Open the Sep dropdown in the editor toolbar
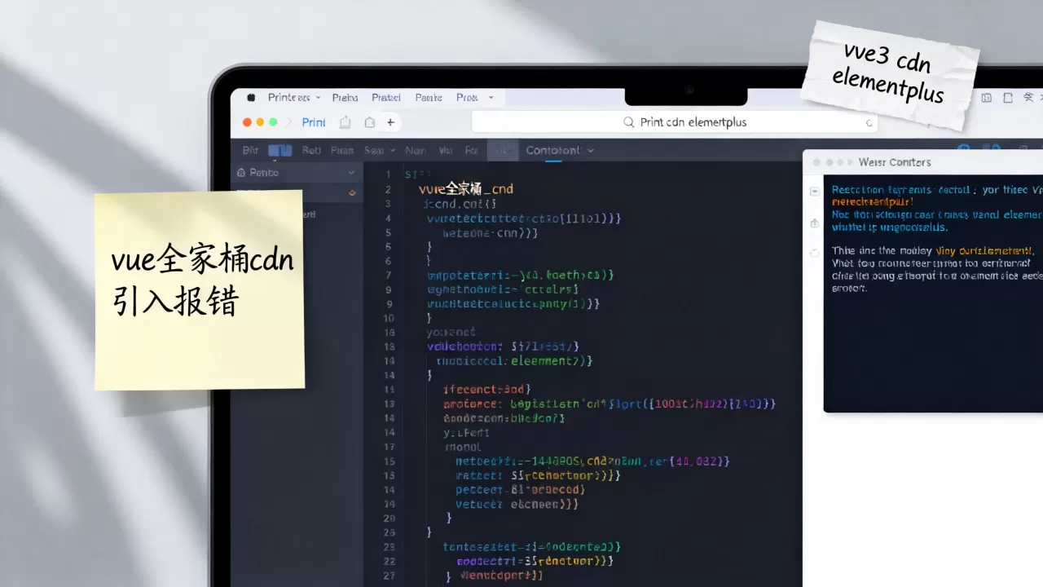 379,151
